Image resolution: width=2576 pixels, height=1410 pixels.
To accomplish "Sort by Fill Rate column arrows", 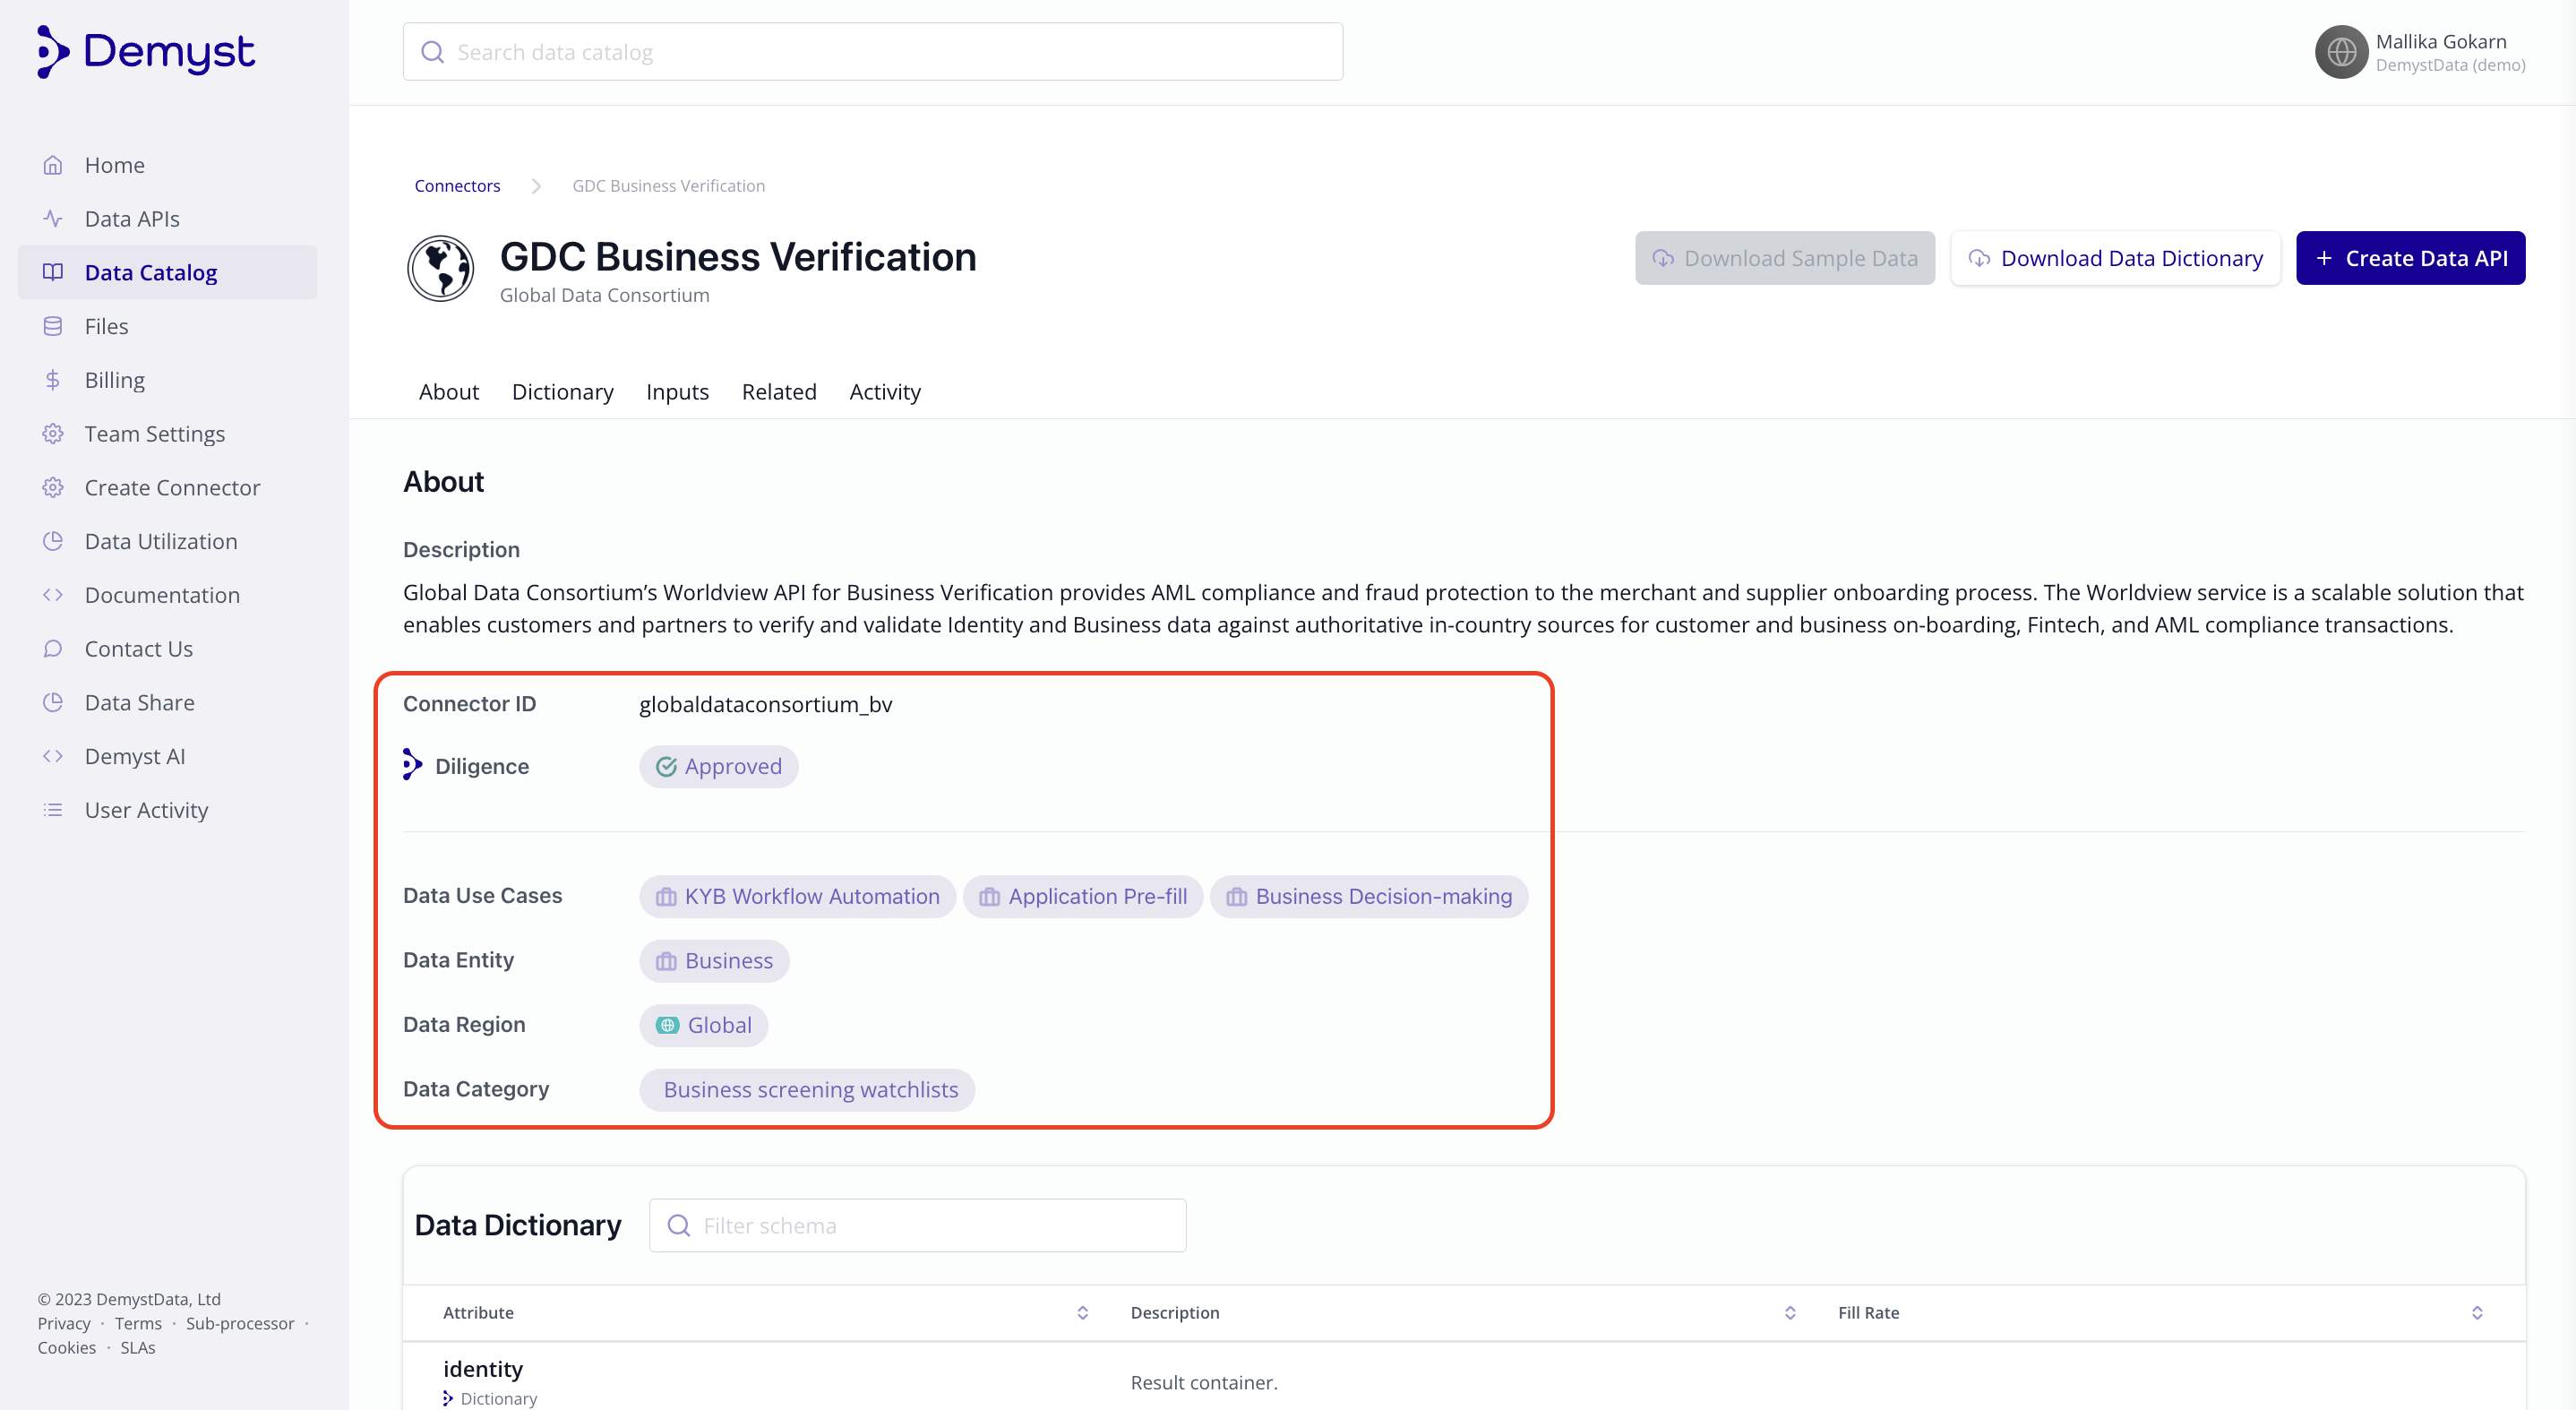I will point(2477,1313).
